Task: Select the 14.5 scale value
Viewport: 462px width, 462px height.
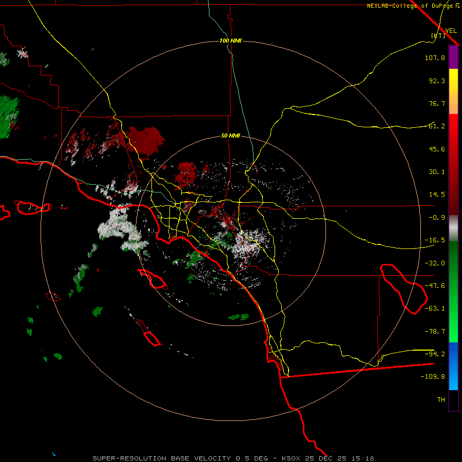Action: (x=437, y=195)
